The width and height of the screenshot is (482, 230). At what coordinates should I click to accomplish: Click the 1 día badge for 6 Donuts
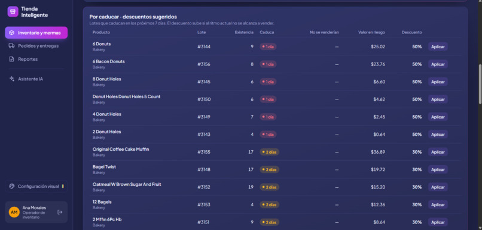click(x=268, y=47)
